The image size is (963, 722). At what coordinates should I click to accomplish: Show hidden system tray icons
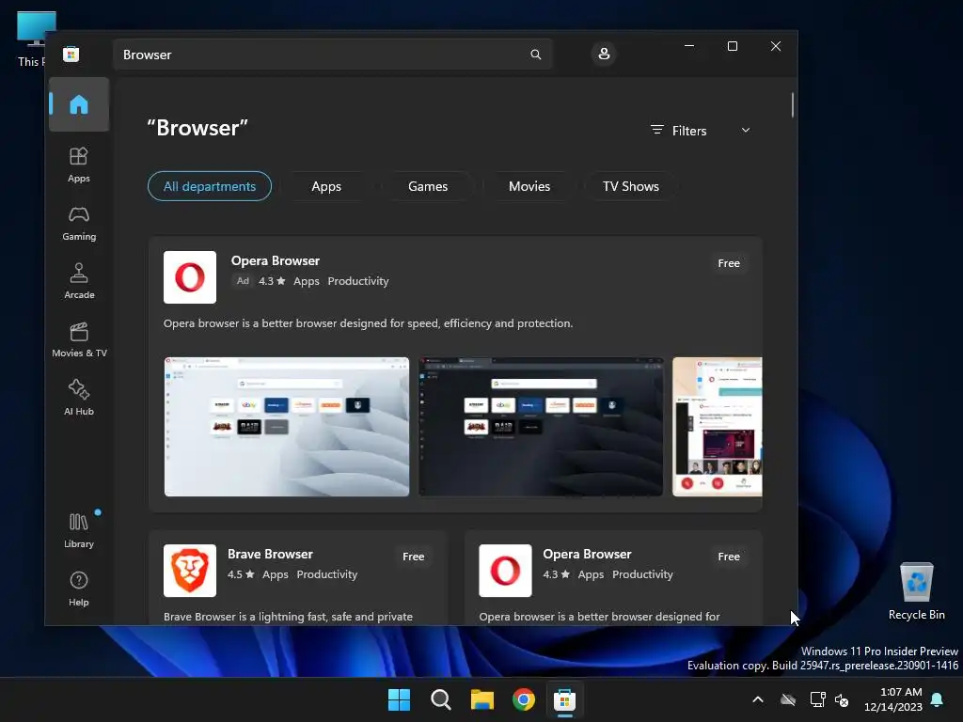758,699
